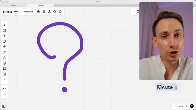Screen dimensions: 196x110
Task: Click the webcam video overlay
Action: click(x=166, y=41)
